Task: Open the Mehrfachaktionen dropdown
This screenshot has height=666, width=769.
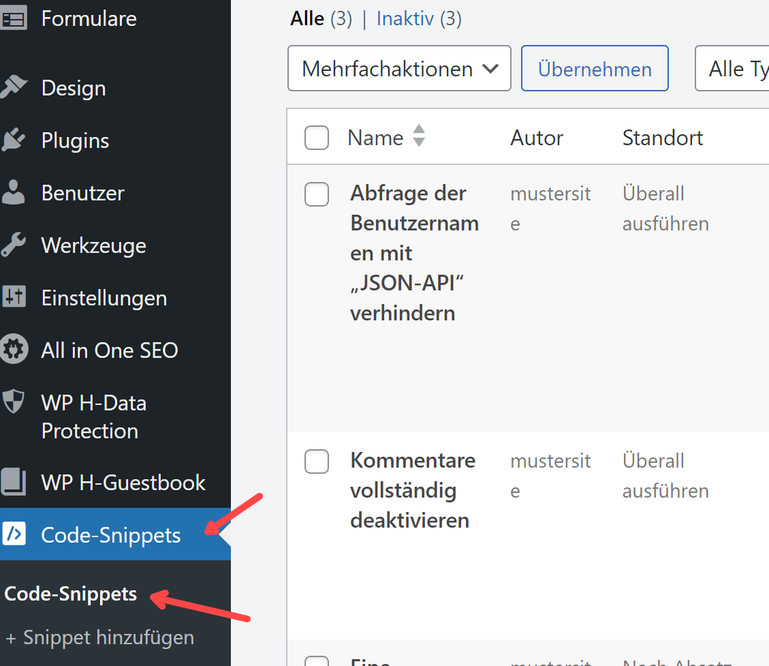Action: click(x=399, y=69)
